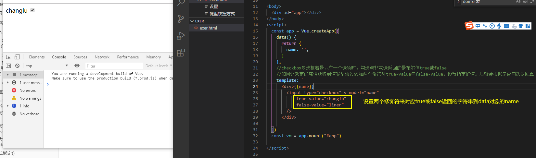Click the Vue development build console message
The height and width of the screenshot is (158, 536).
click(112, 76)
